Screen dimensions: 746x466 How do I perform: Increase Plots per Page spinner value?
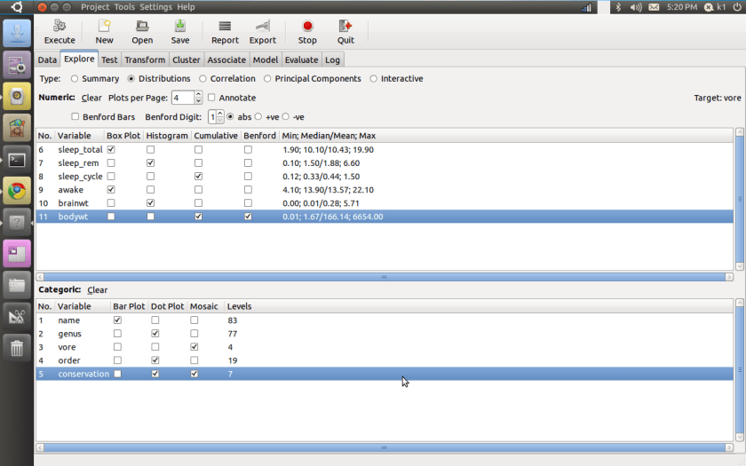pos(197,94)
